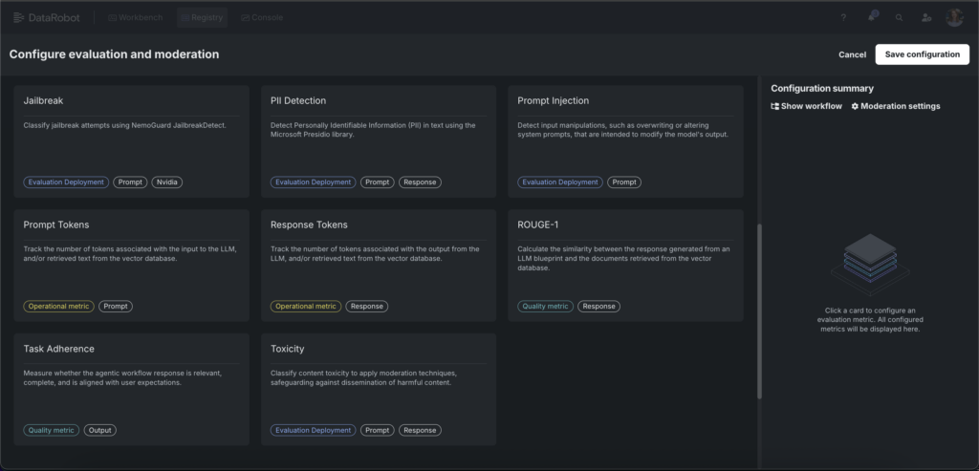The width and height of the screenshot is (979, 471).
Task: Click Evaluation Deployment tag on Jailbreak
Action: pyautogui.click(x=66, y=182)
